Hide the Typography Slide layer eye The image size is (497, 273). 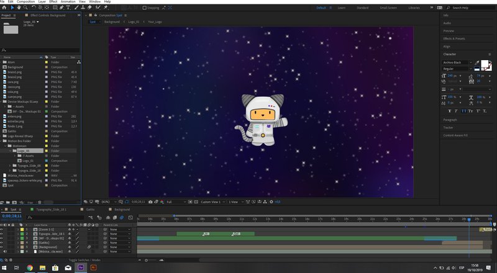[2, 234]
